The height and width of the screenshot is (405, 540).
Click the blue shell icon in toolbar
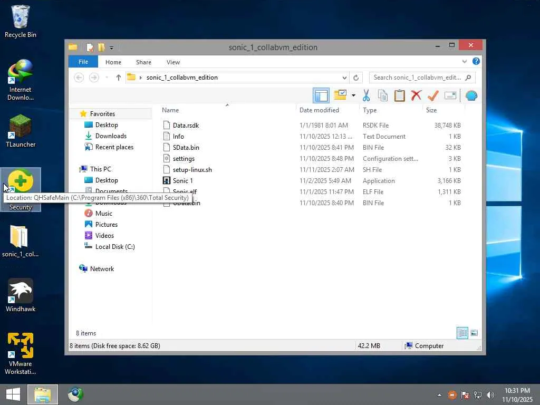pyautogui.click(x=471, y=95)
